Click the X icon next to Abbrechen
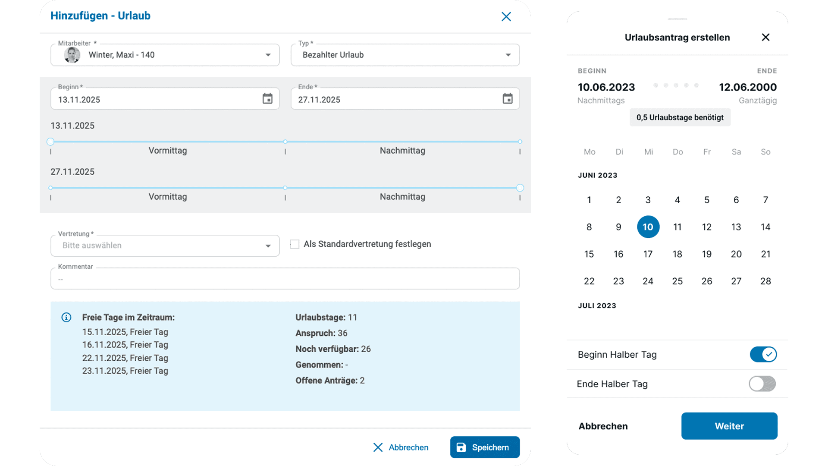The width and height of the screenshot is (828, 466). point(378,447)
